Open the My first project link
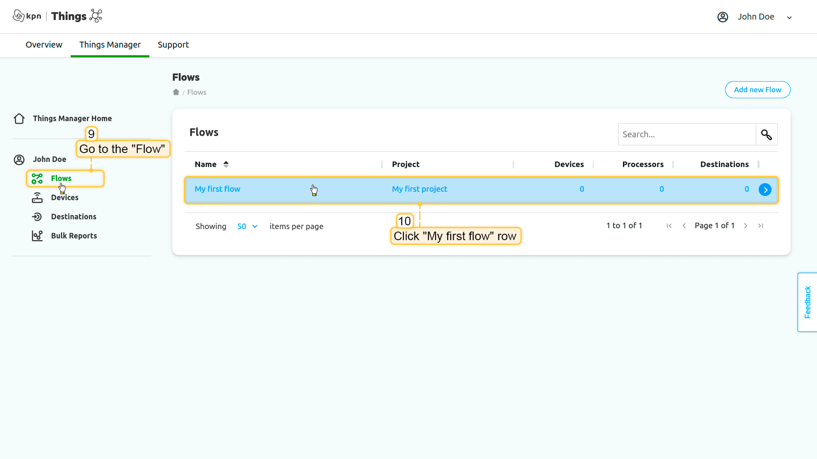The image size is (817, 459). (419, 189)
